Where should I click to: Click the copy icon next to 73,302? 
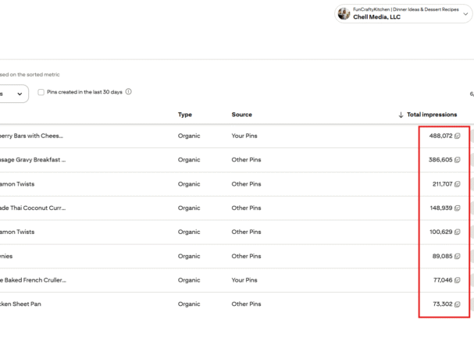pyautogui.click(x=458, y=304)
